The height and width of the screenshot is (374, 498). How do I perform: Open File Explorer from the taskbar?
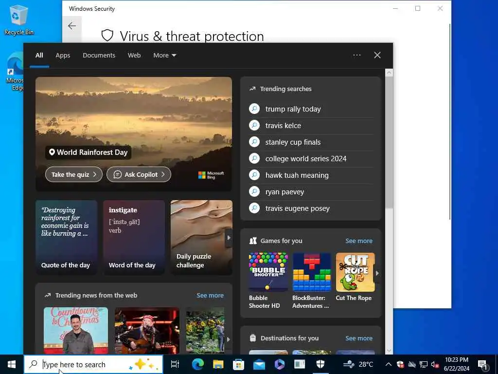(x=218, y=364)
